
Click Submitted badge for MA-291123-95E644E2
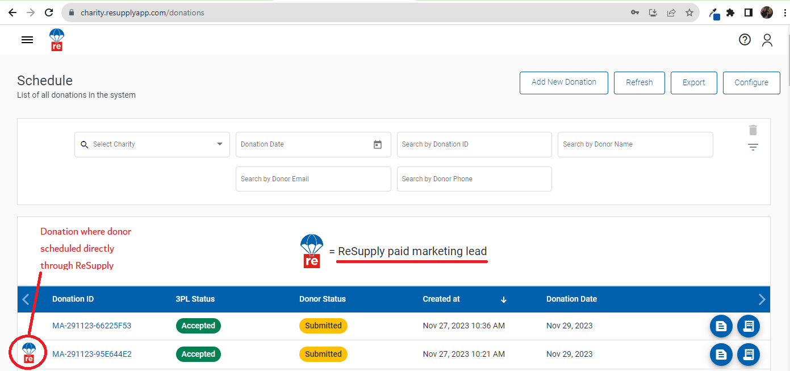pos(323,354)
